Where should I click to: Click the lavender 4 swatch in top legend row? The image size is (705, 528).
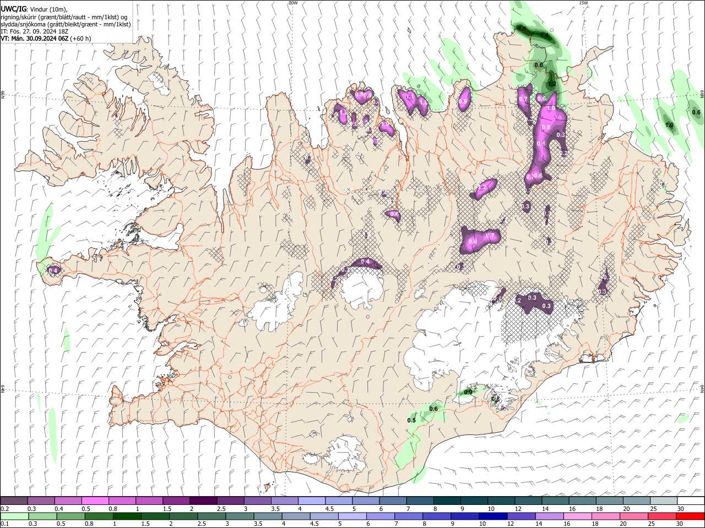[x=311, y=501]
